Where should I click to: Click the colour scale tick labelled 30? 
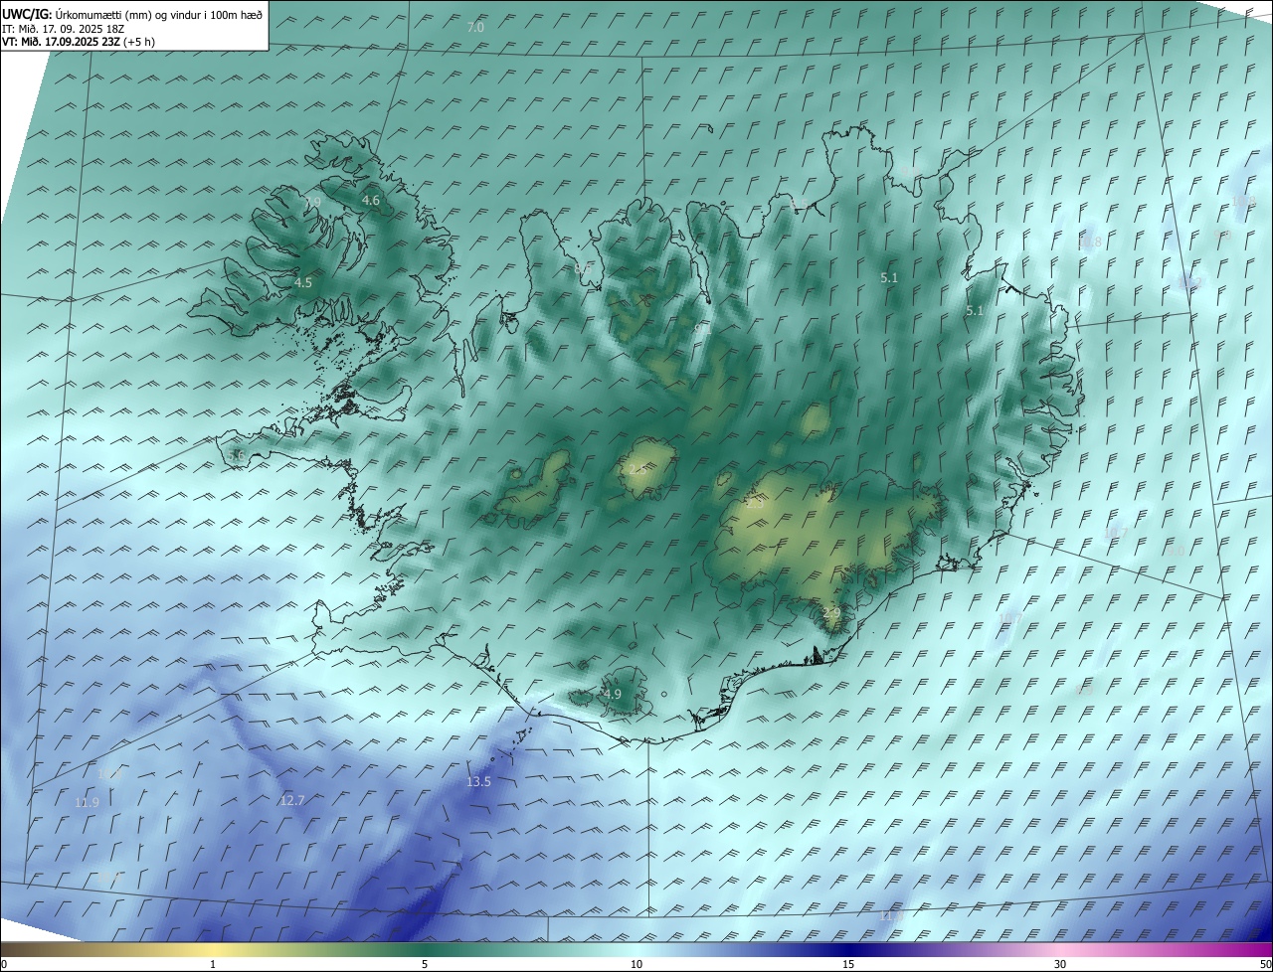tap(1060, 964)
